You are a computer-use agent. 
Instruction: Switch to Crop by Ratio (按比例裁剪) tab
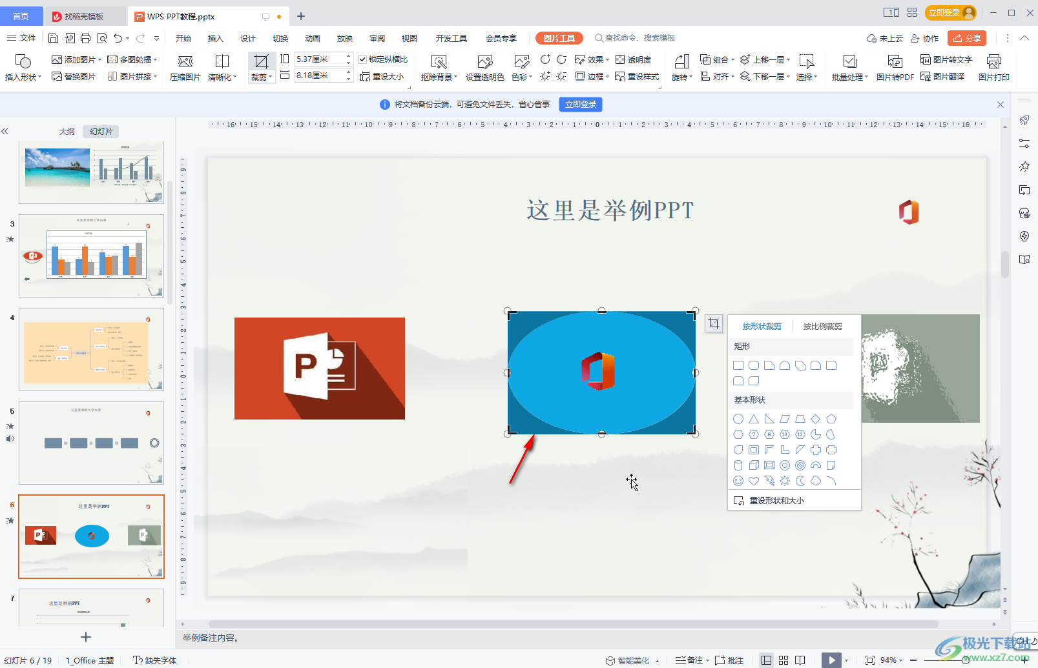point(822,326)
